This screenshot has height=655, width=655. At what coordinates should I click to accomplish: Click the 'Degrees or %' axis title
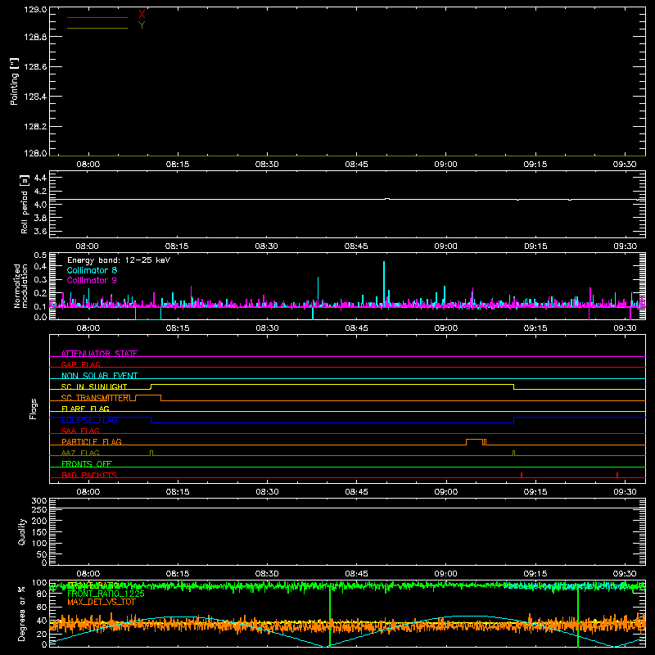tap(21, 613)
